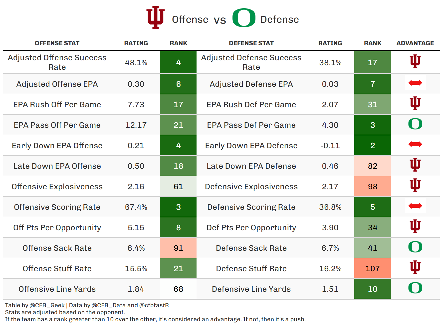Click Indiana advantage icon in Success Rate row

[x=415, y=61]
